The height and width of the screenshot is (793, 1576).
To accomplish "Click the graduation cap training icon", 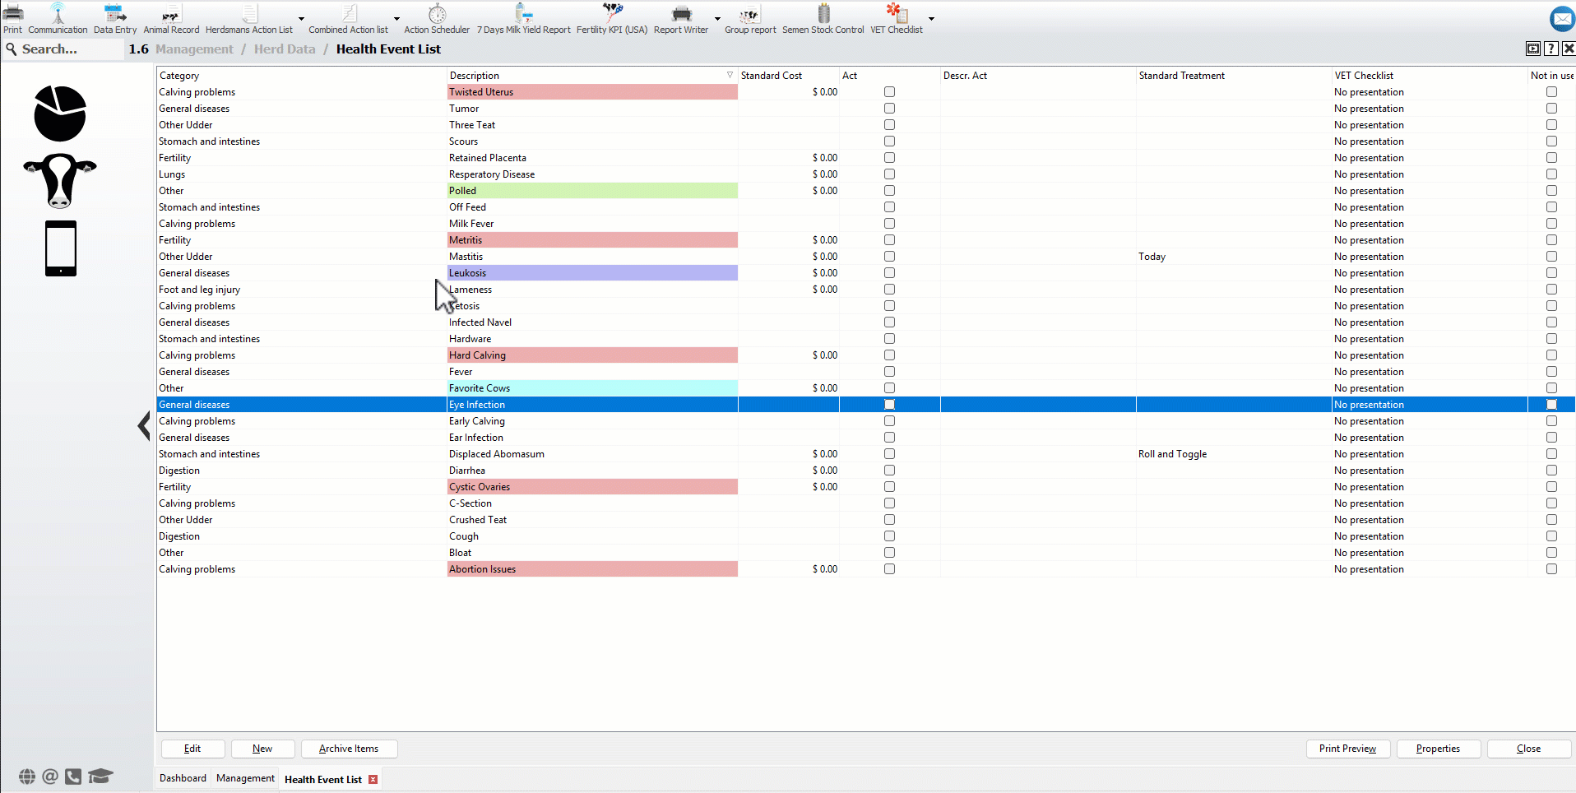I will click(100, 776).
